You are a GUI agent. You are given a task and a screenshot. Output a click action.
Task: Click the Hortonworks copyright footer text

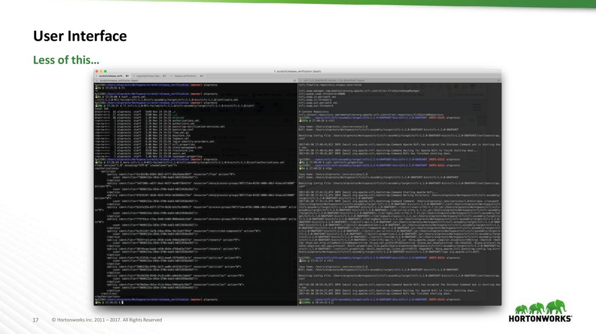pos(107,320)
